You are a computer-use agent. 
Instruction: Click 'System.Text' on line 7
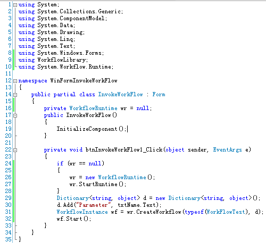click(x=55, y=46)
